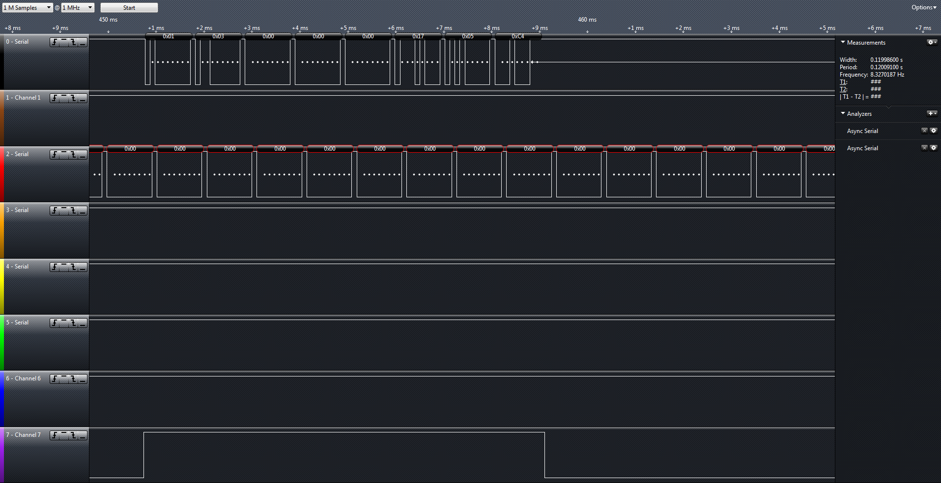
Task: Click the Start capture button
Action: (129, 7)
